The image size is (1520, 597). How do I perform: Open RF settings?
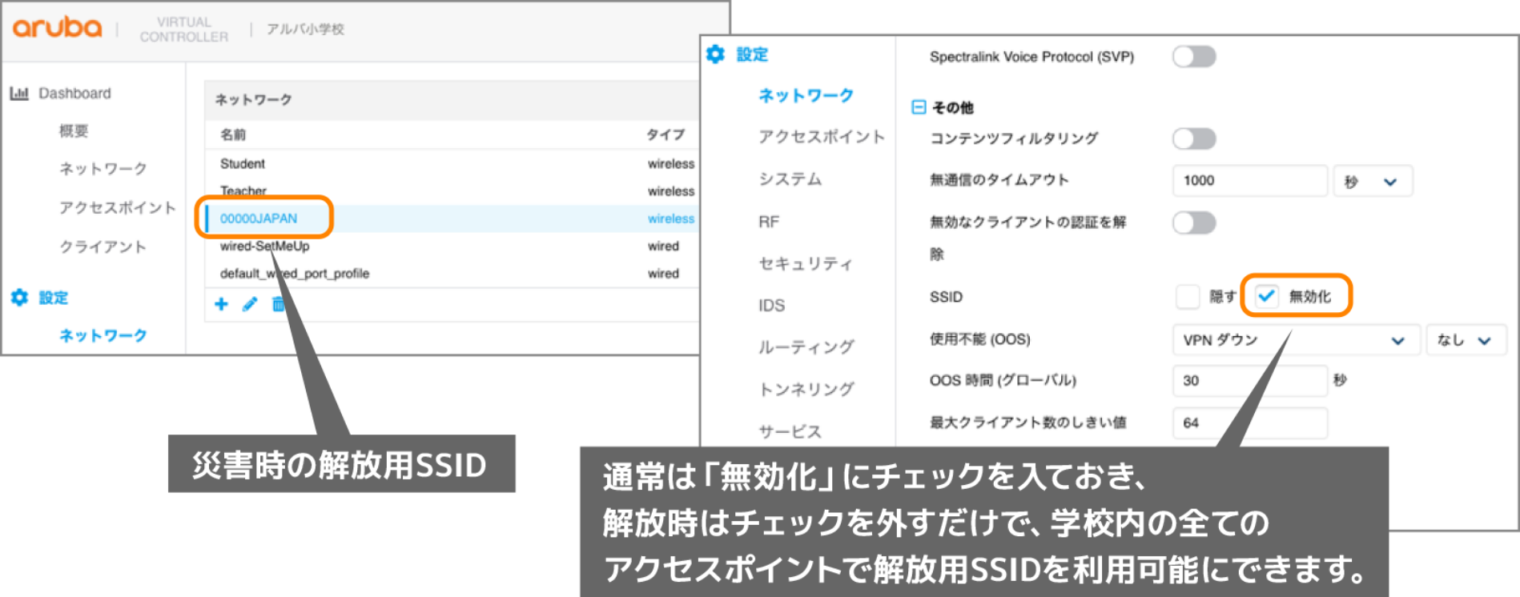click(769, 222)
